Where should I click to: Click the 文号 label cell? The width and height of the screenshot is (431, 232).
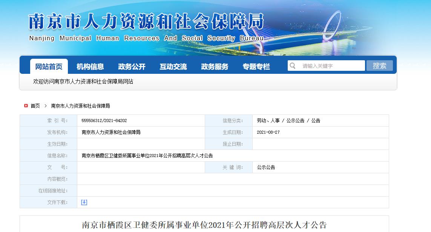click(48, 167)
